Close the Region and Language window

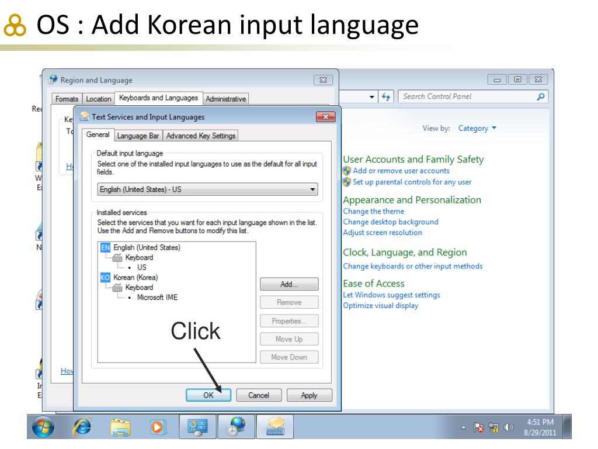click(x=323, y=80)
